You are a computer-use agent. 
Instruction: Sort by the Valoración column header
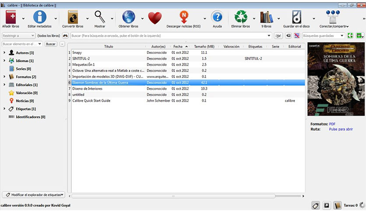coord(231,46)
